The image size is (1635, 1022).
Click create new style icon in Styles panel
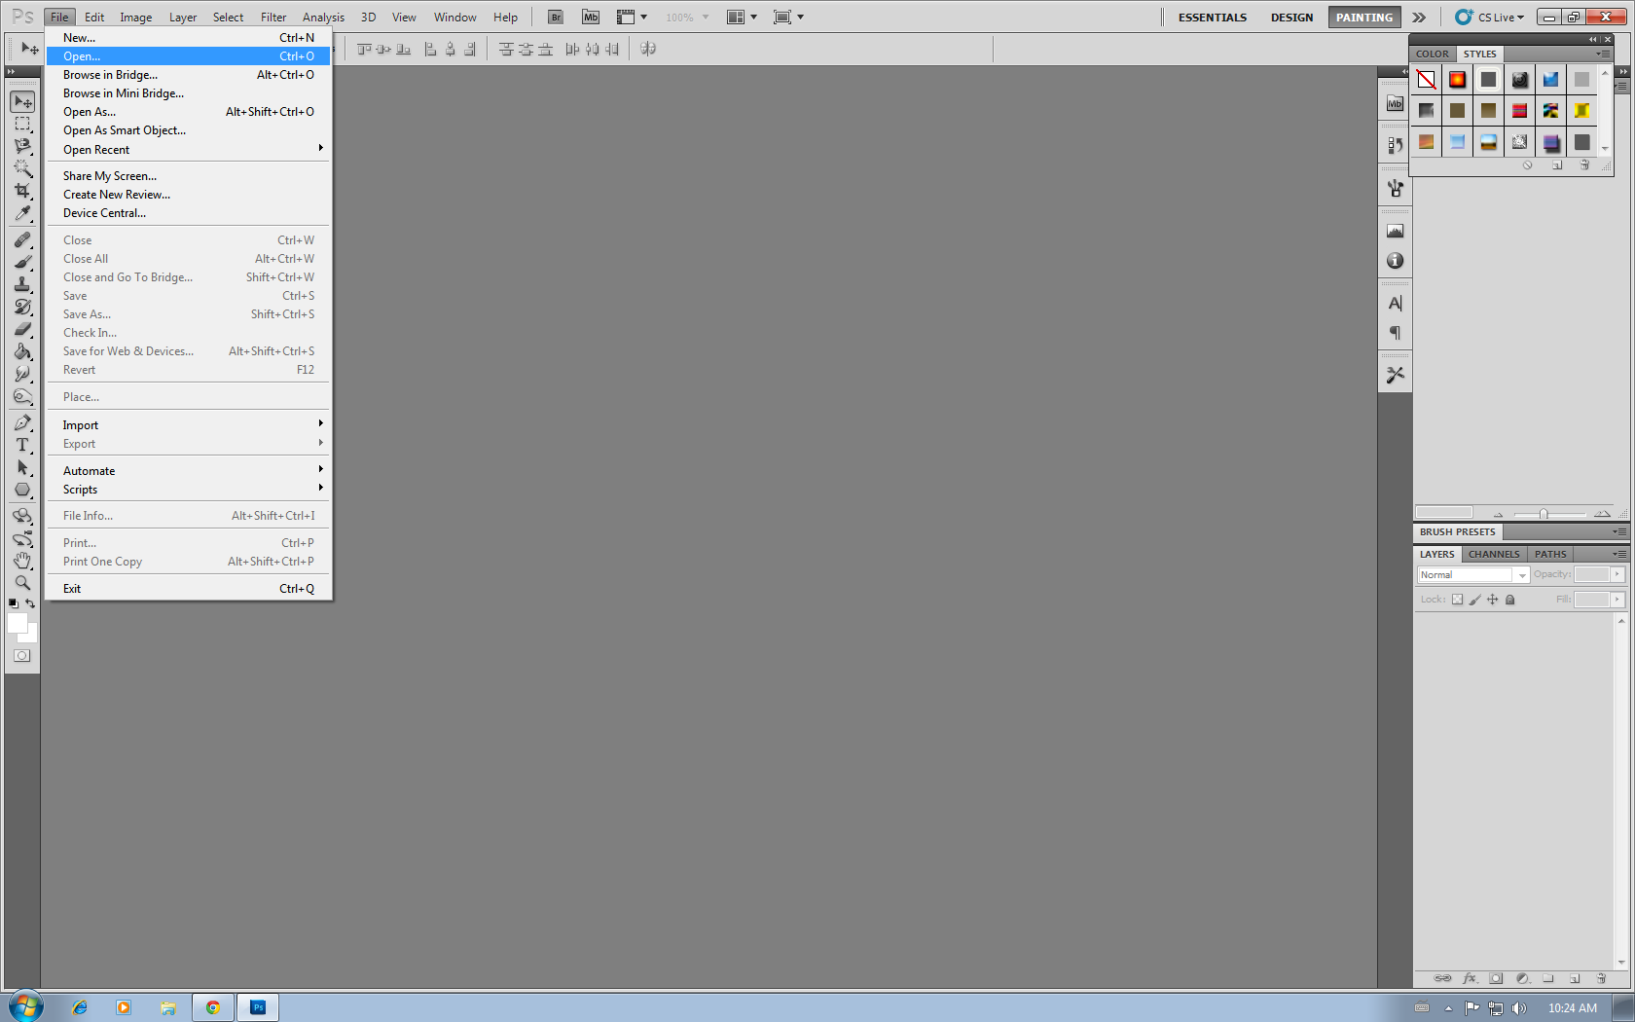click(x=1557, y=165)
